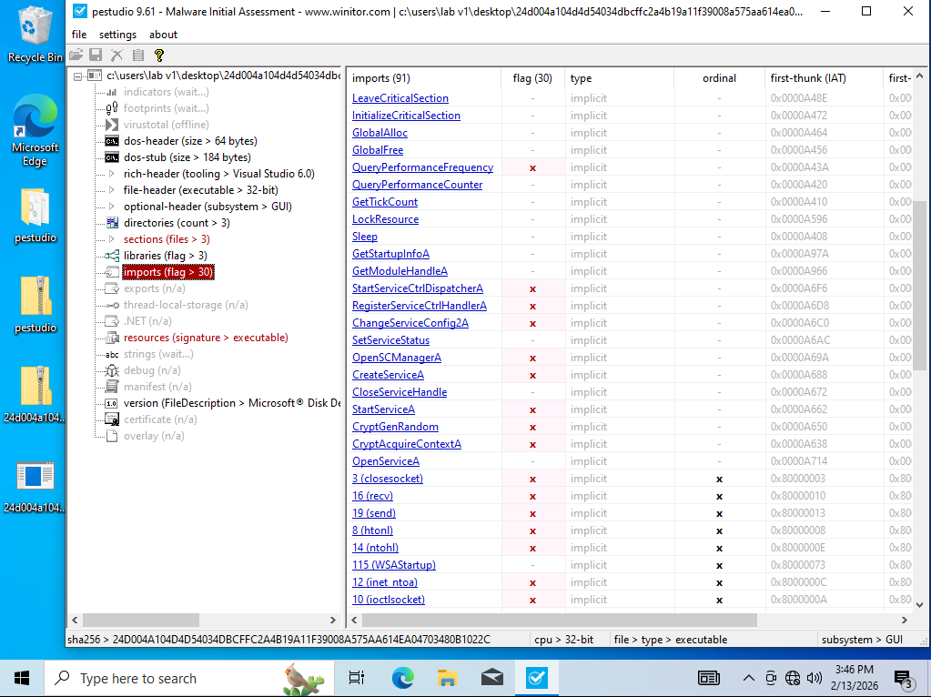This screenshot has height=697, width=931.
Task: Select the resources (signature > executable) item
Action: pyautogui.click(x=206, y=338)
